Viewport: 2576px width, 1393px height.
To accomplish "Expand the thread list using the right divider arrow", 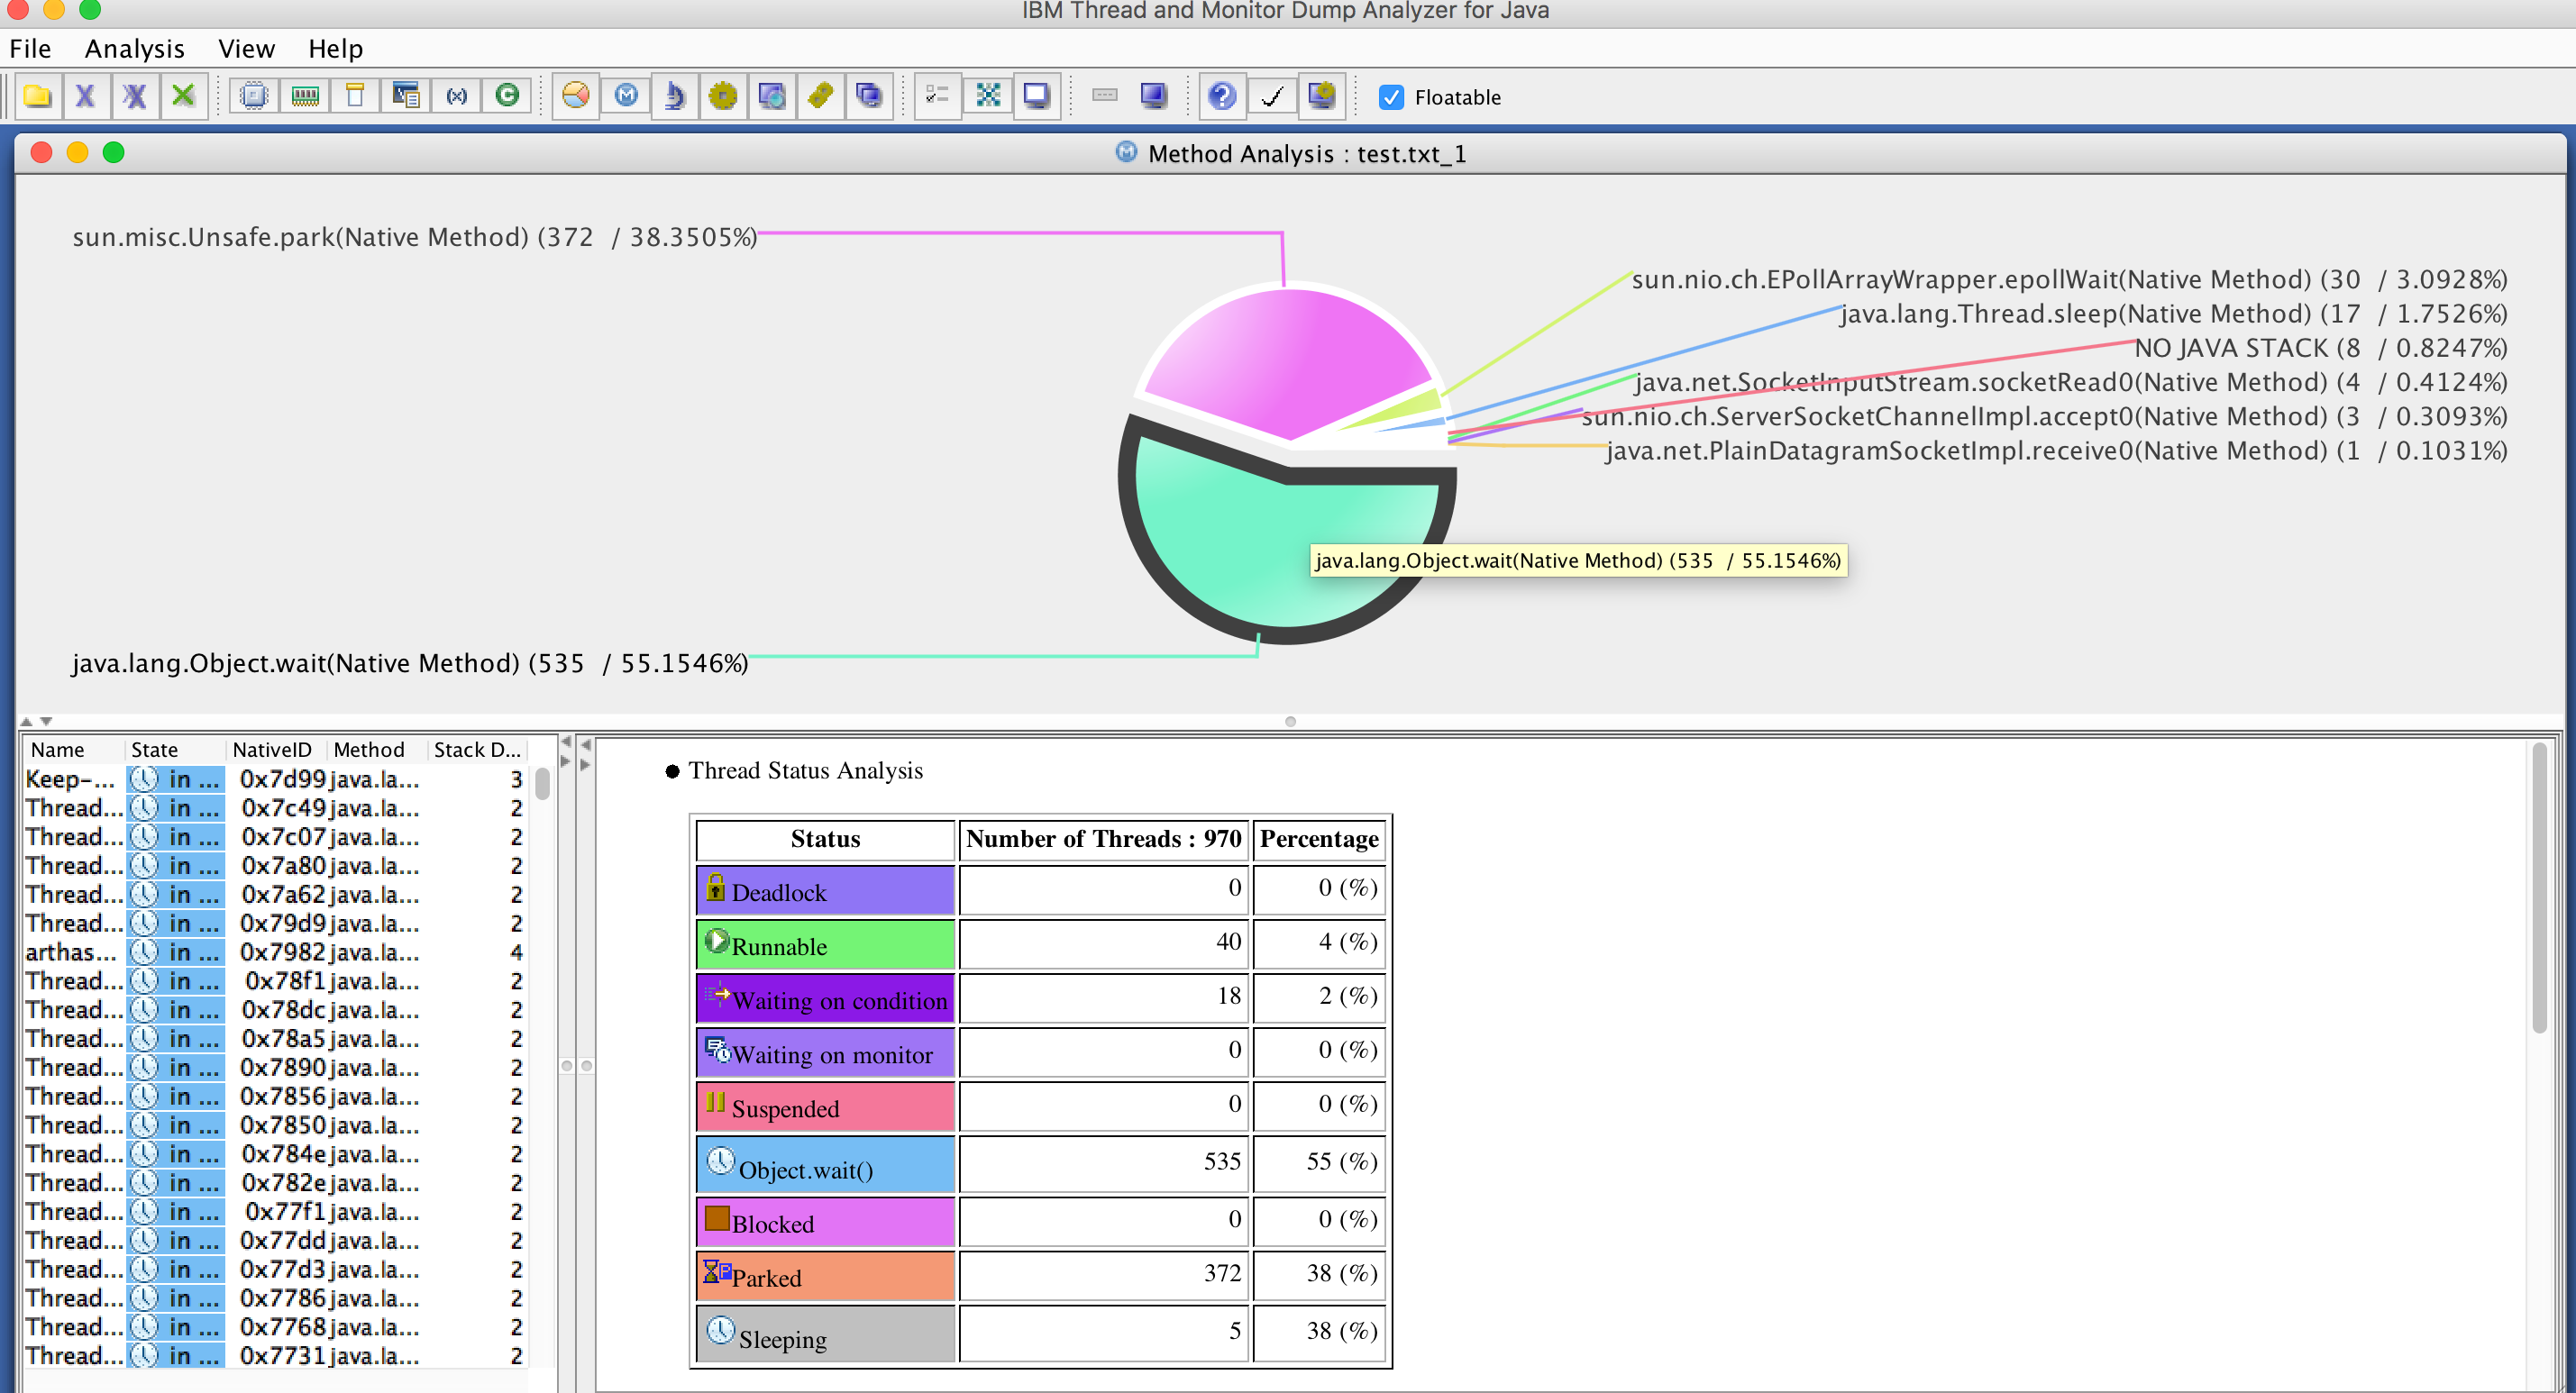I will click(566, 762).
